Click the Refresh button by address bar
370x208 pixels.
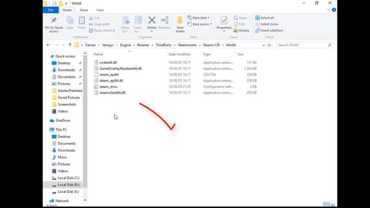pyautogui.click(x=269, y=45)
